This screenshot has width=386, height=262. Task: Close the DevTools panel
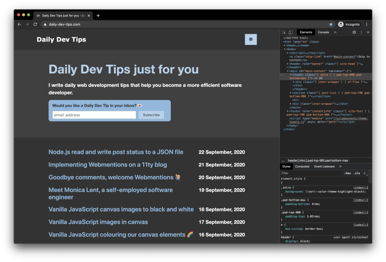(368, 32)
